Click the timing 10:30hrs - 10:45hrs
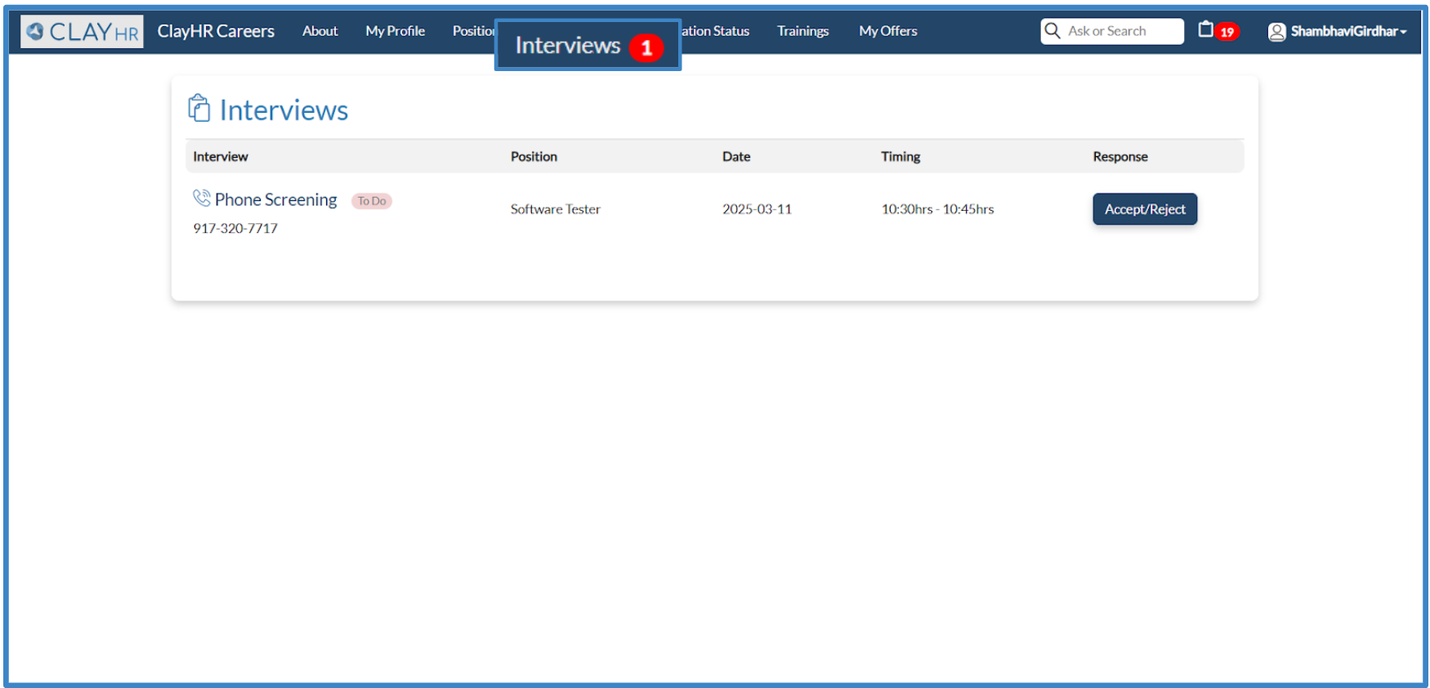 [x=937, y=209]
